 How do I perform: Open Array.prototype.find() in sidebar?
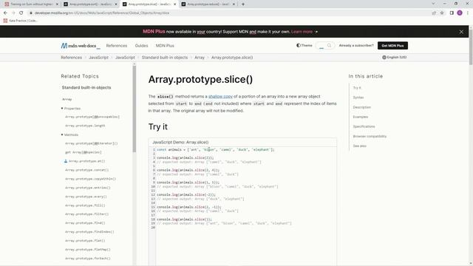coord(85,223)
